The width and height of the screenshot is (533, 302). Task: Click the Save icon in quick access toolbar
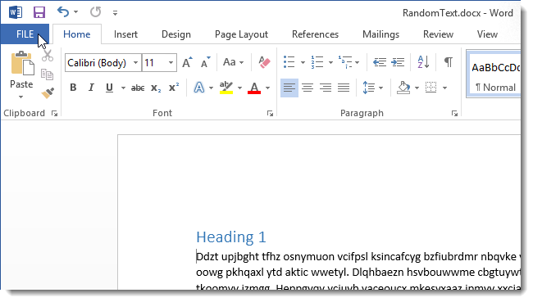click(x=39, y=12)
